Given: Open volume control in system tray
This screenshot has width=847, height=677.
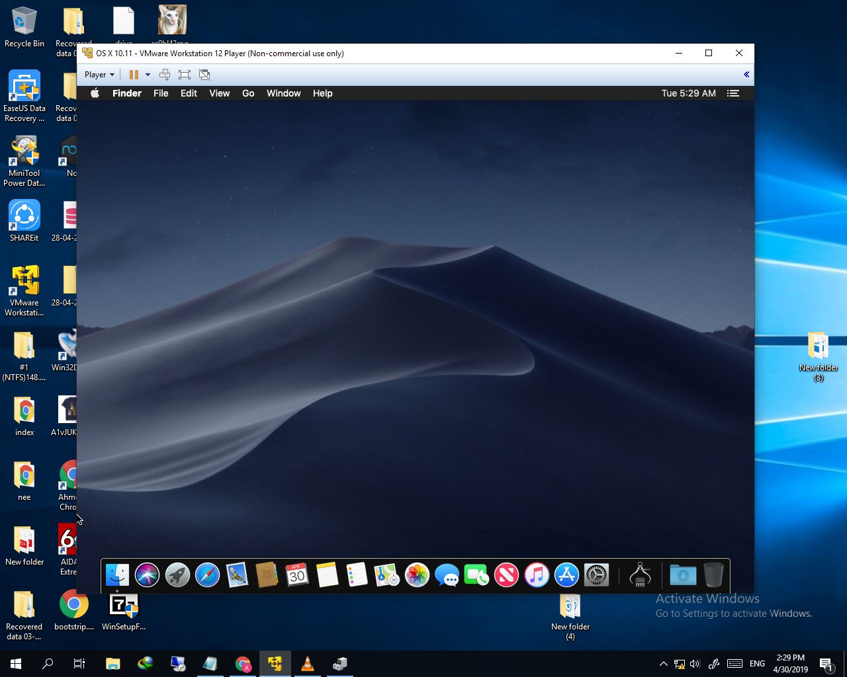Looking at the screenshot, I should pyautogui.click(x=695, y=664).
